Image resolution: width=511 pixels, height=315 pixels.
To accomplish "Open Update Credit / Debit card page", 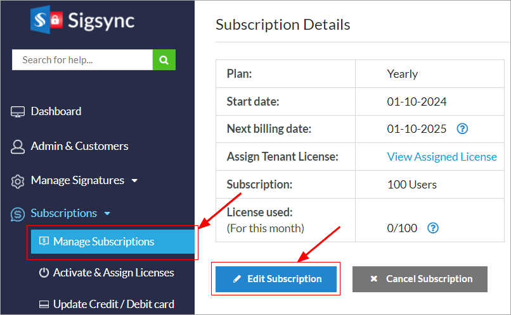I will tap(113, 304).
